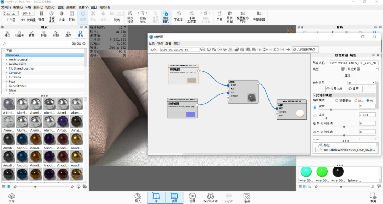Toggle 锁定相机 lock camera
Image resolution: width=383 pixels, height=204 pixels.
click(166, 17)
